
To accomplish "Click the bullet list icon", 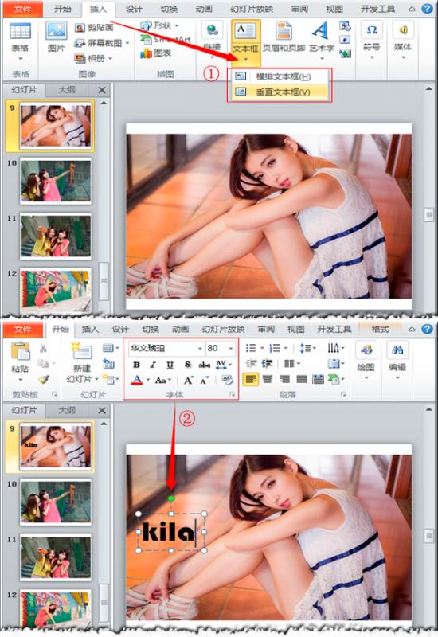I will 251,348.
